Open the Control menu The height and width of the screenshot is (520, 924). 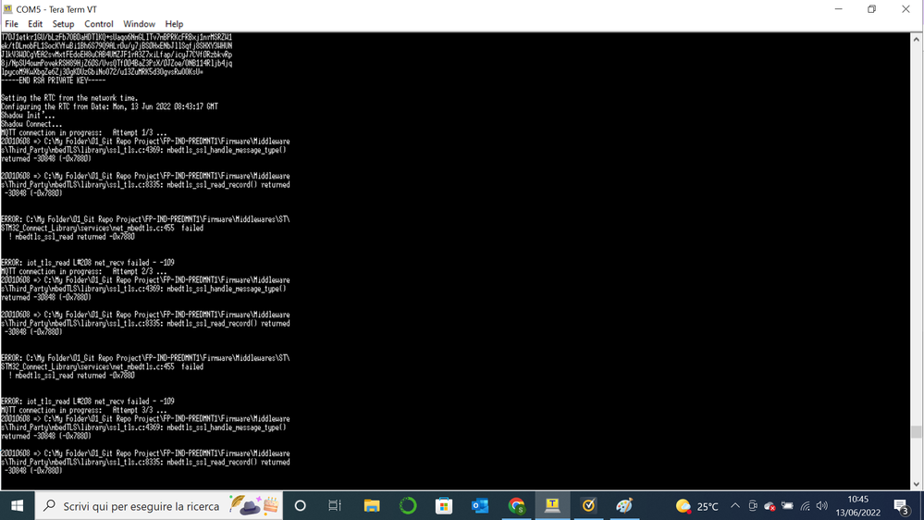click(98, 24)
